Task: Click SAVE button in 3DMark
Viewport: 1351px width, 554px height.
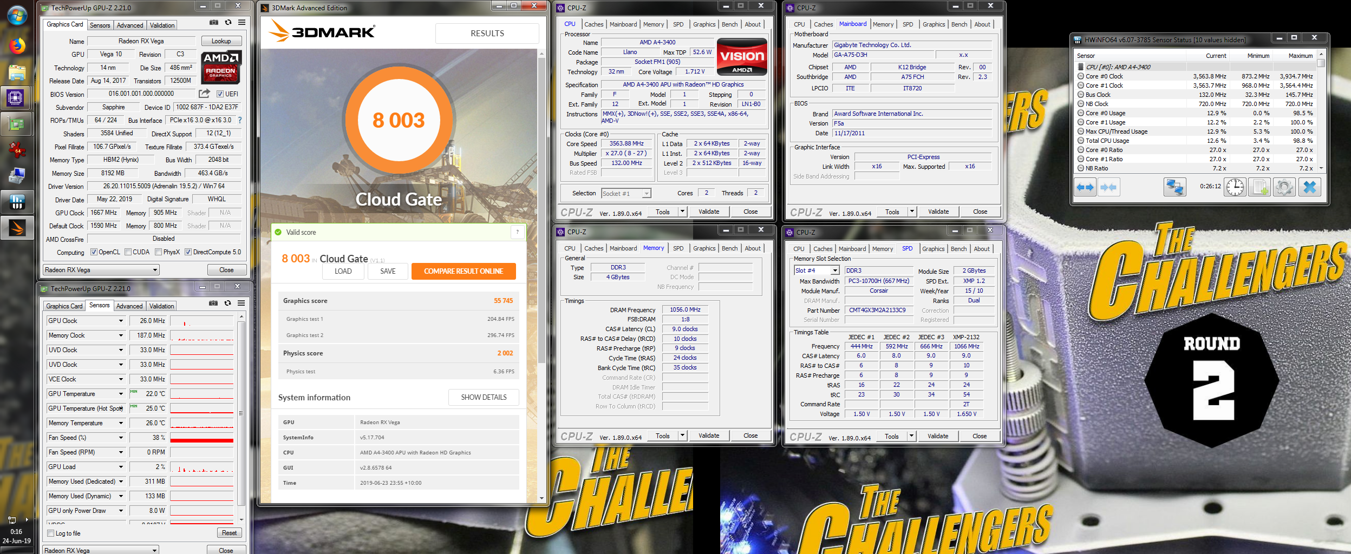Action: point(388,271)
